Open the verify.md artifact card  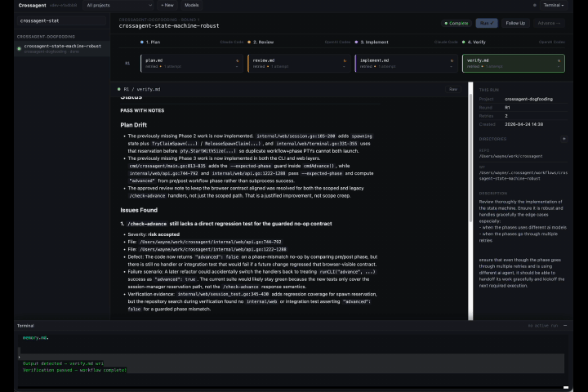514,64
